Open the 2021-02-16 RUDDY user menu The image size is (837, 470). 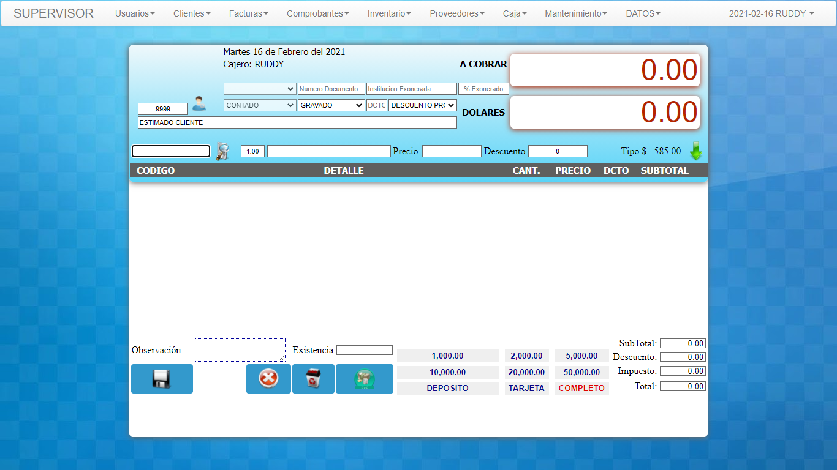click(x=771, y=13)
